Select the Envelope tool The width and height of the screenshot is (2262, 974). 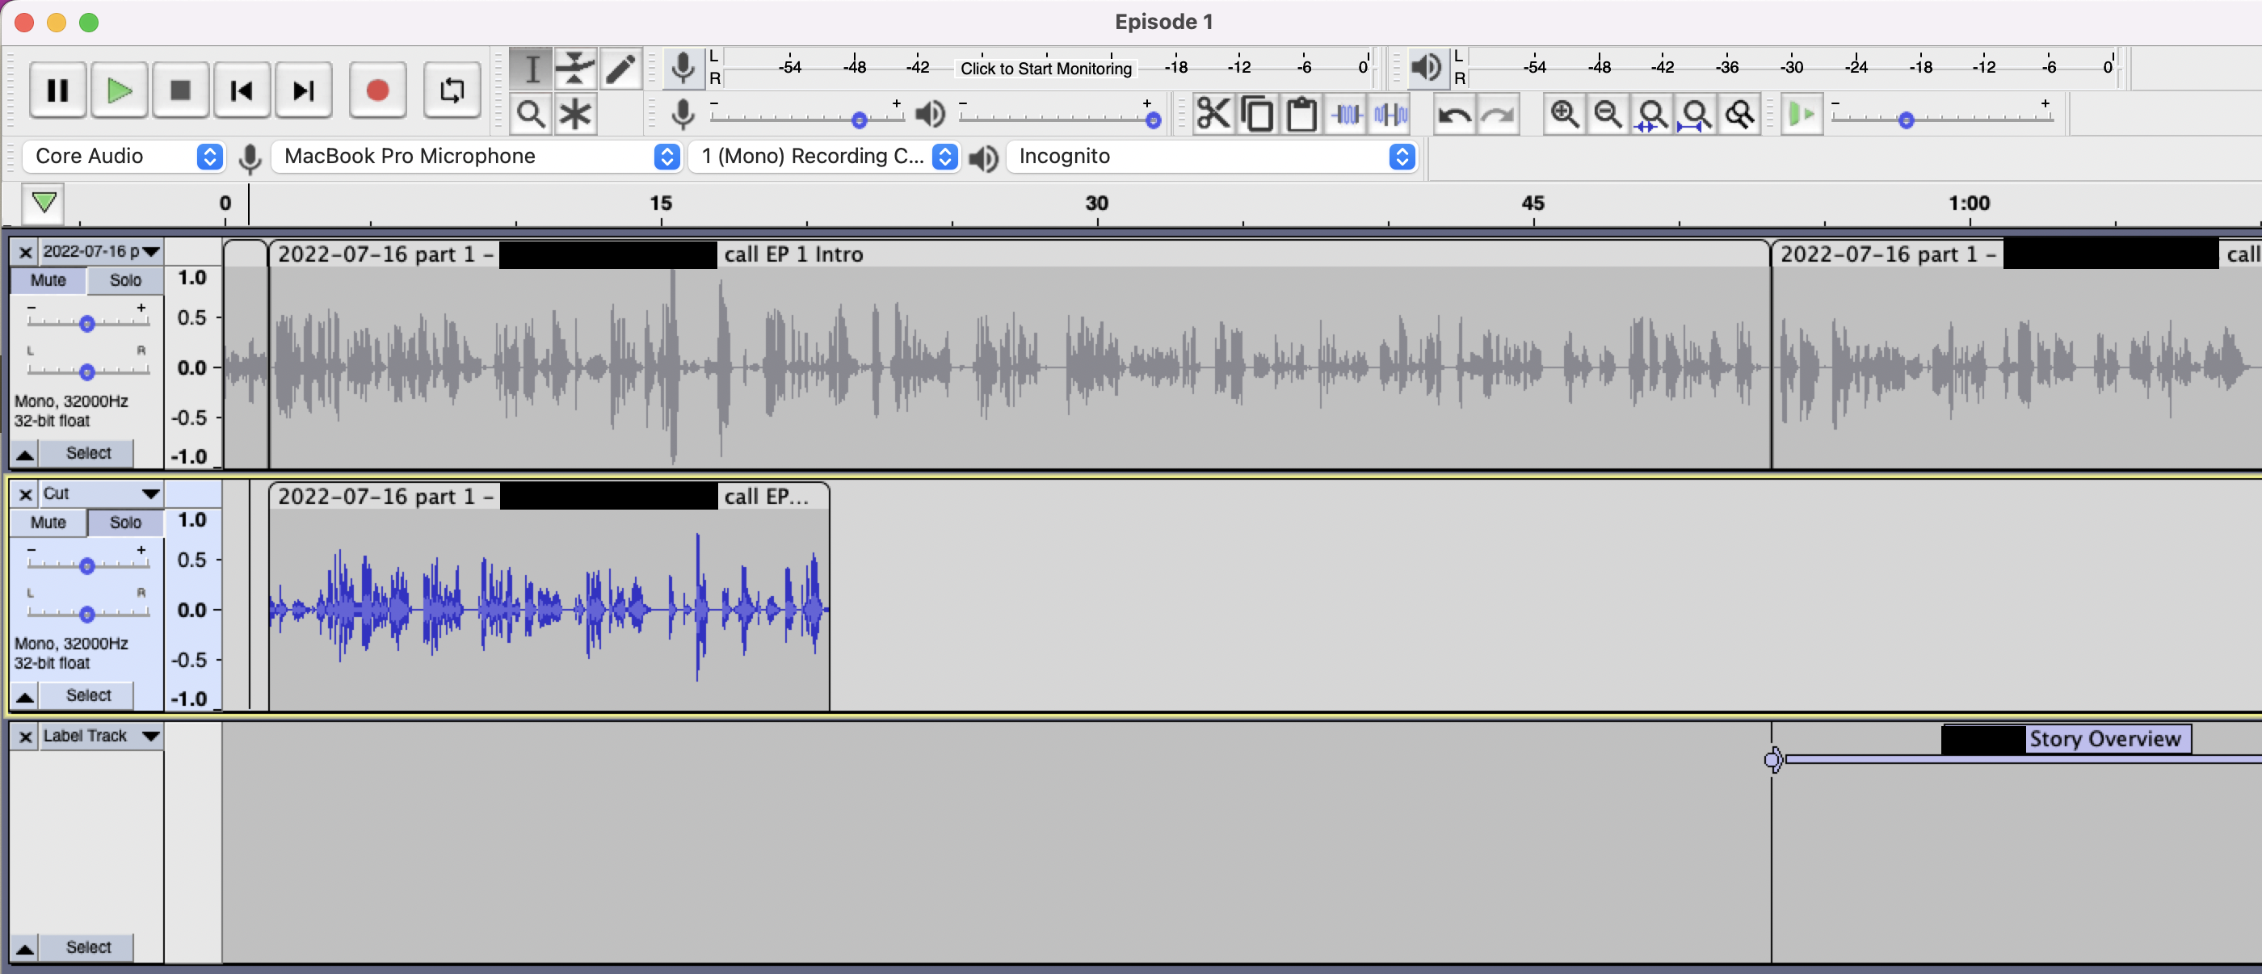point(575,69)
